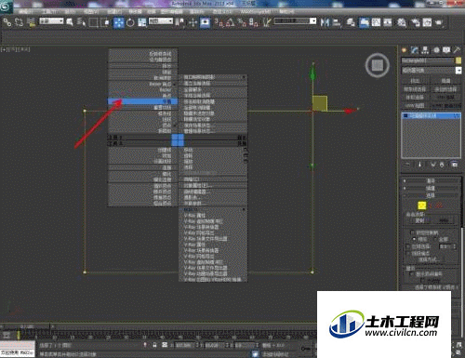Tick the show vertex numbers checkbox
The image size is (465, 358).
tap(411, 273)
